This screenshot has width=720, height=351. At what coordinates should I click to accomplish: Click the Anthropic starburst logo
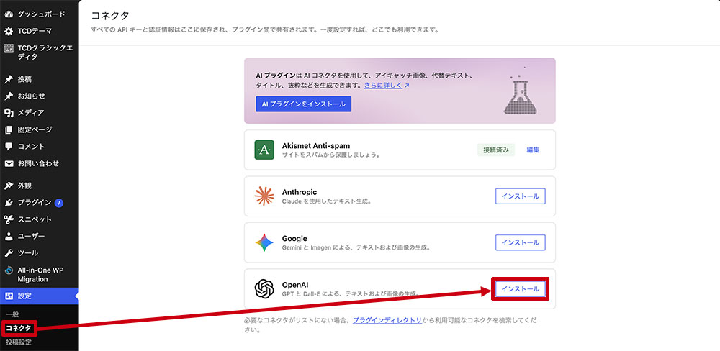tap(264, 196)
